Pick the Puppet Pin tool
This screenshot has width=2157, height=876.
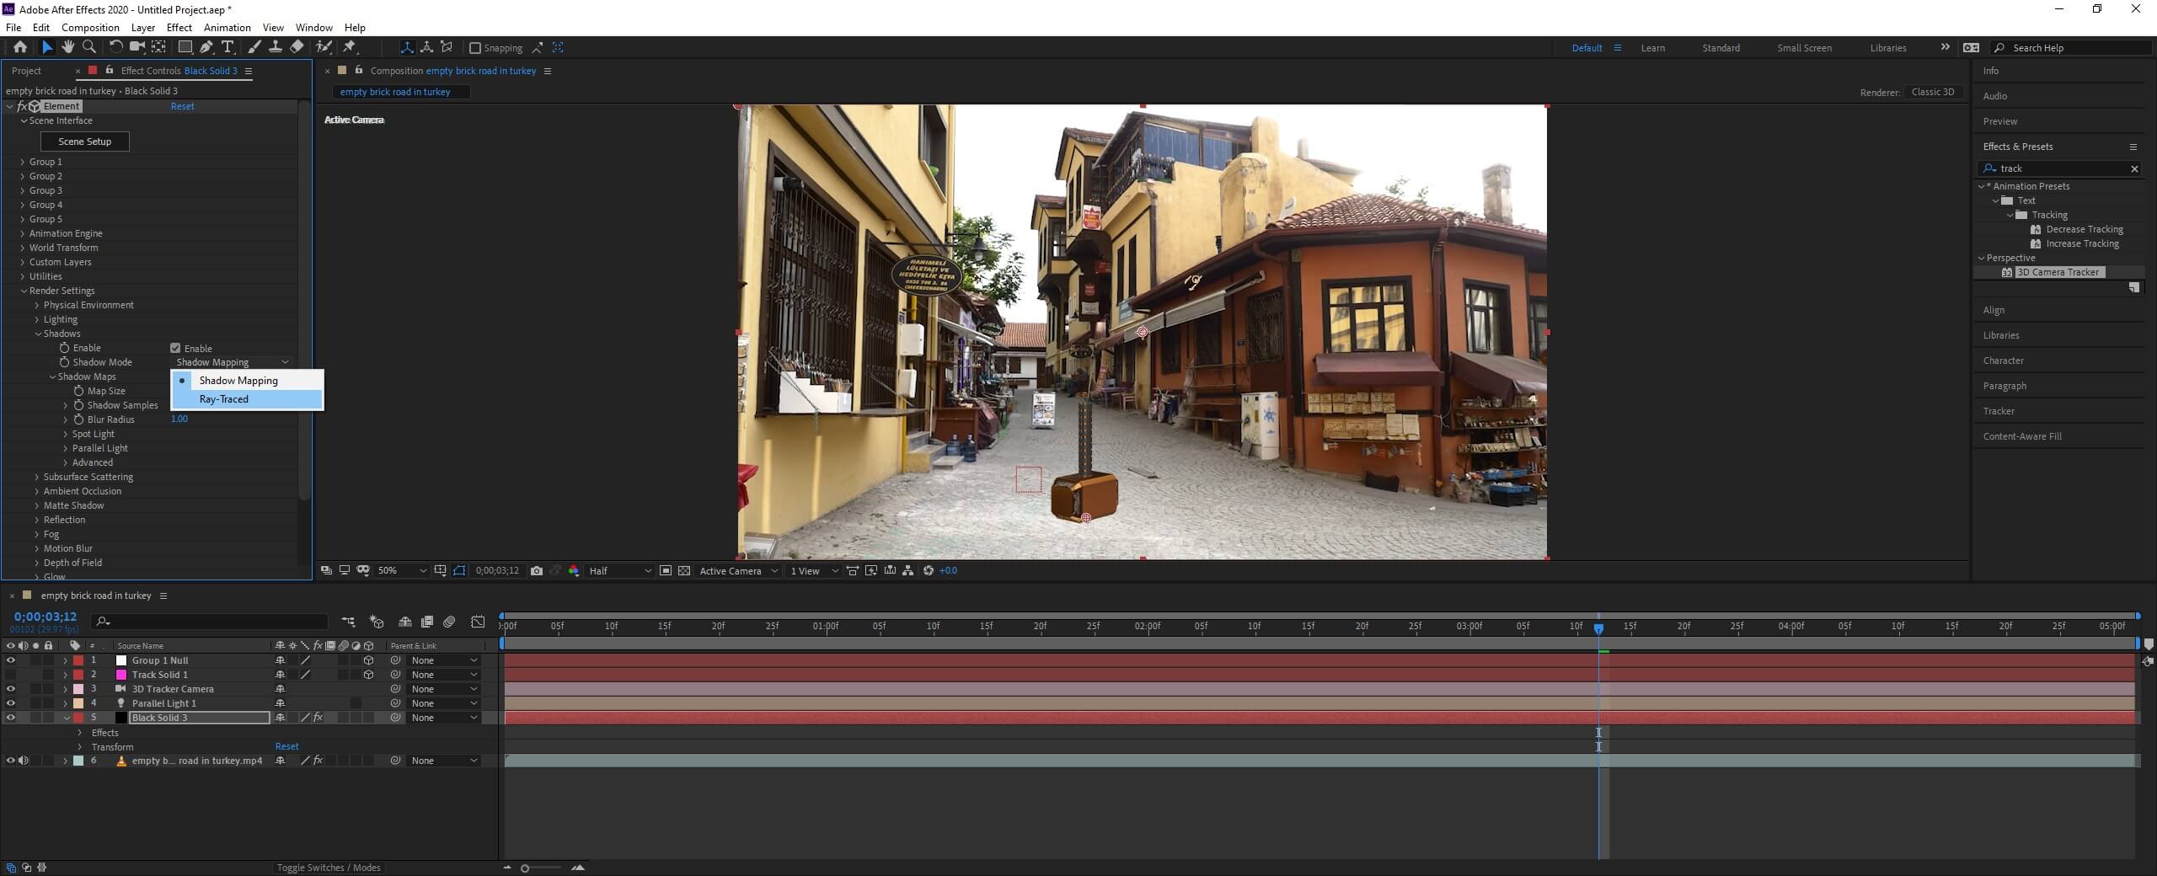(350, 47)
